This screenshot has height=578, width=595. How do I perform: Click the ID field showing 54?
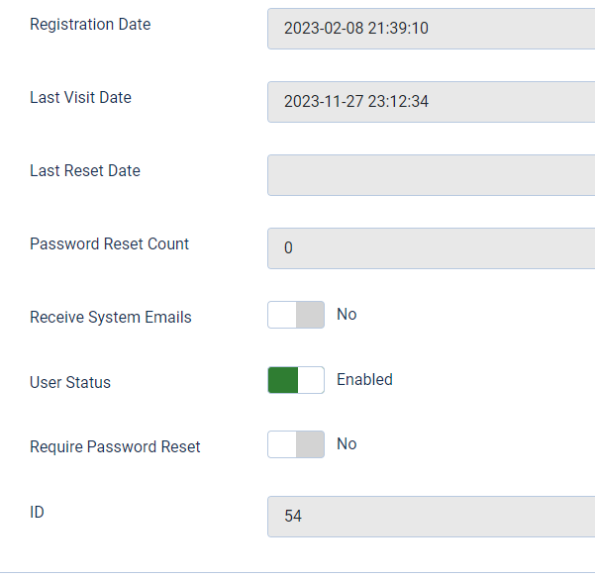(x=431, y=517)
